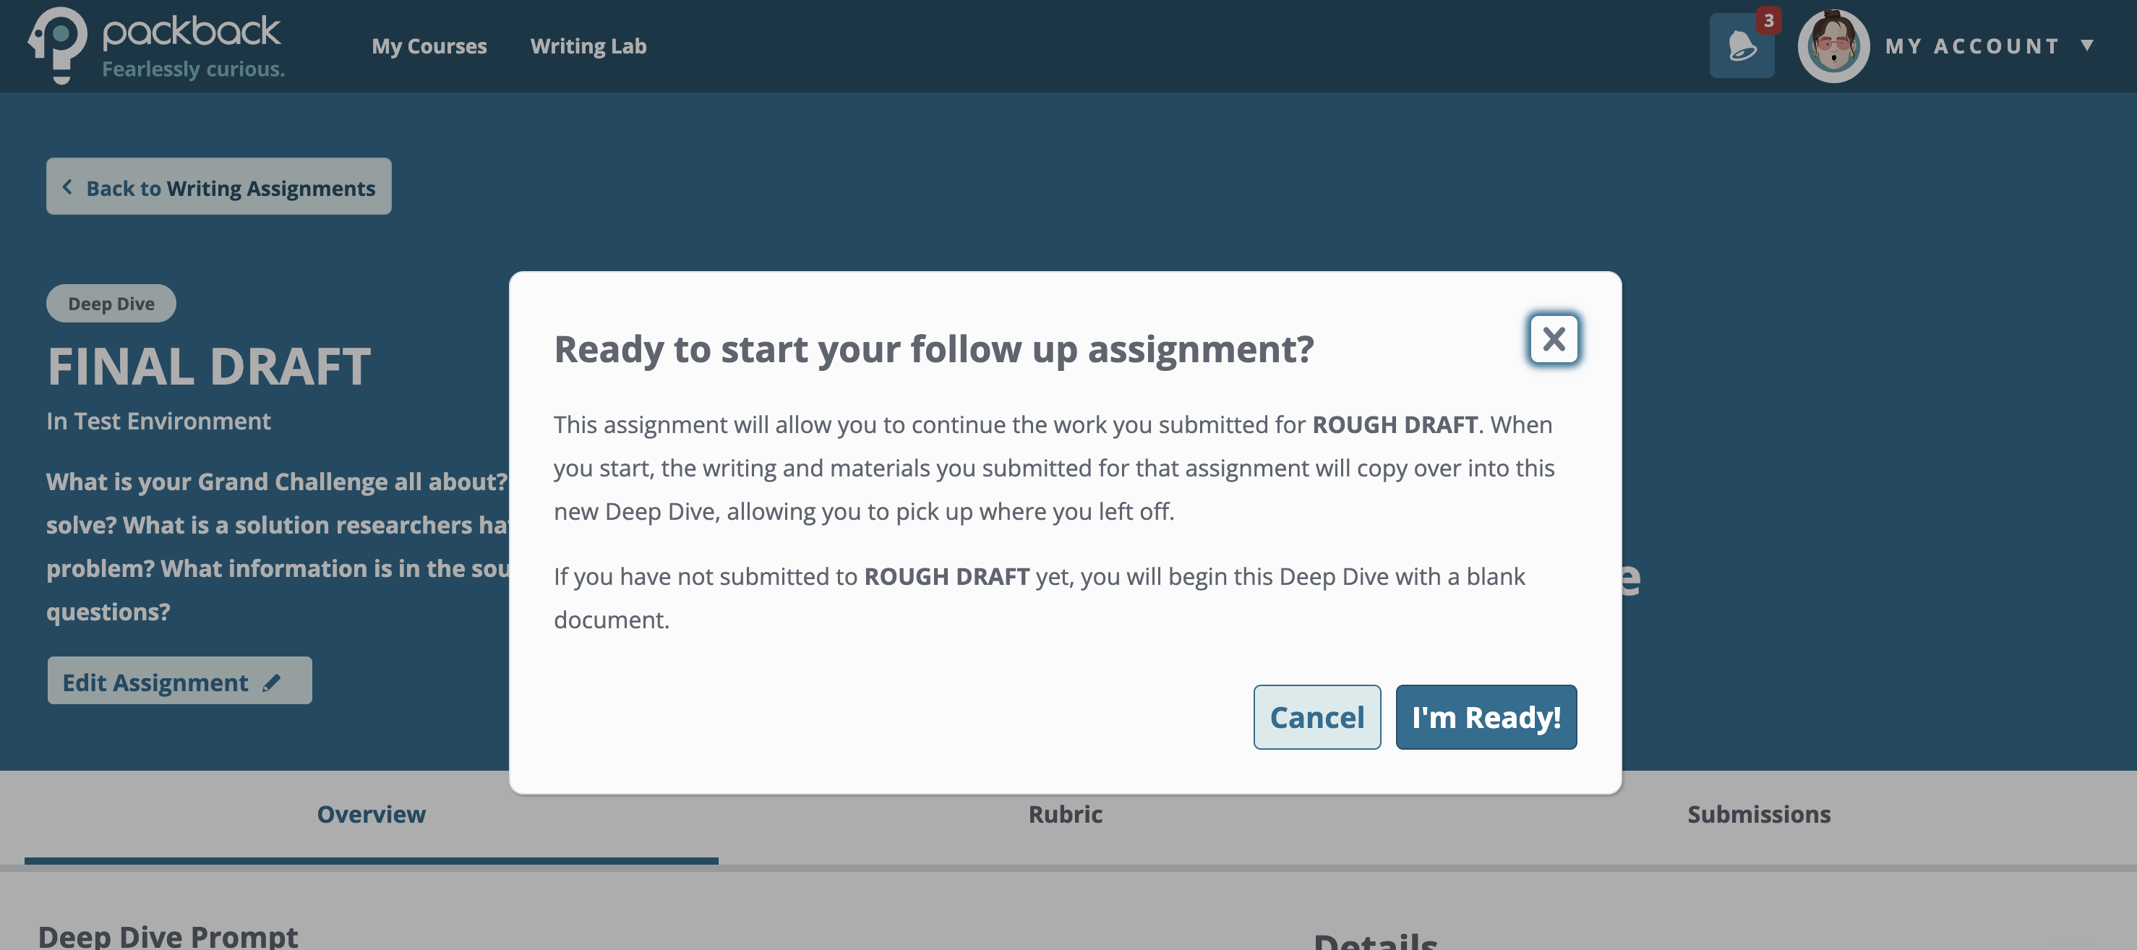This screenshot has height=950, width=2137.
Task: Cancel the follow up assignment dialog
Action: click(1316, 717)
